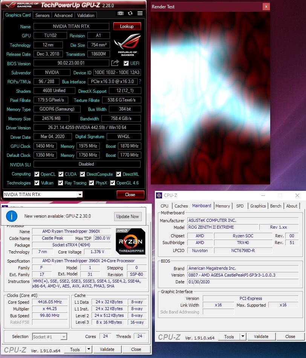
Task: Click the ROG Republic of Gamers logo
Action: pos(127,44)
